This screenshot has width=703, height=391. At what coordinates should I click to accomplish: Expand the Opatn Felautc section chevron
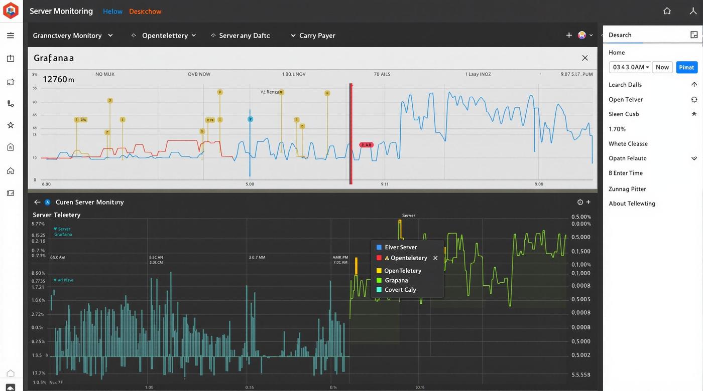[x=694, y=158]
